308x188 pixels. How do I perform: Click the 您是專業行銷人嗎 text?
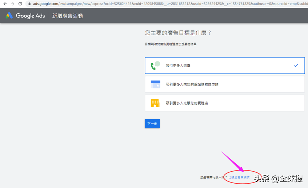[213, 177]
